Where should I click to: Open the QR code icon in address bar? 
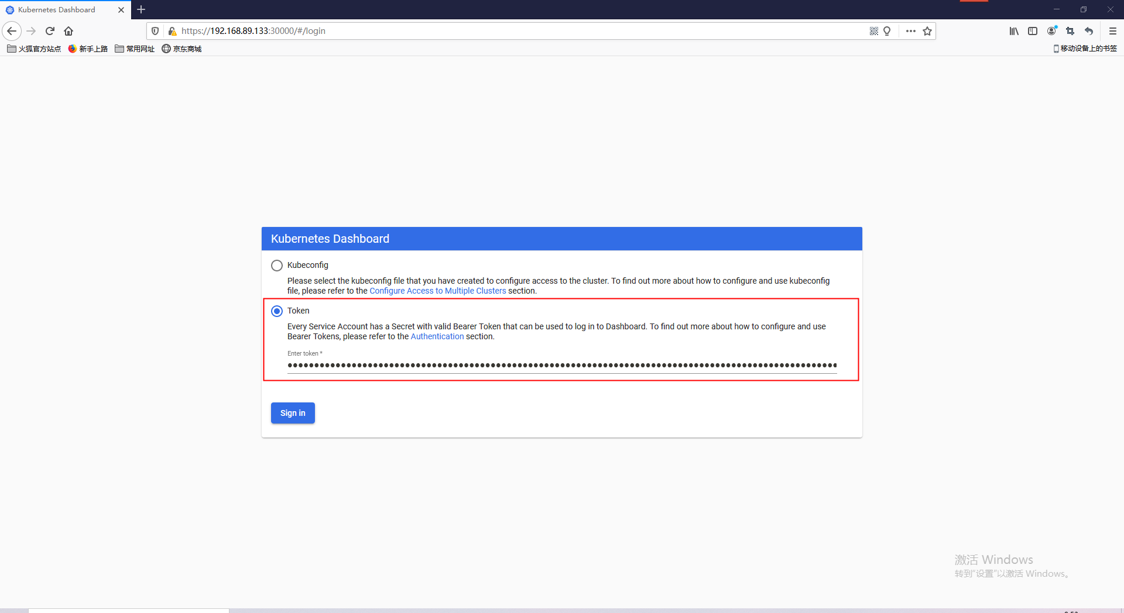click(x=873, y=31)
